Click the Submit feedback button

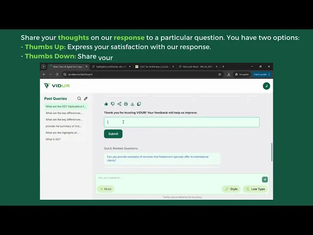point(113,134)
